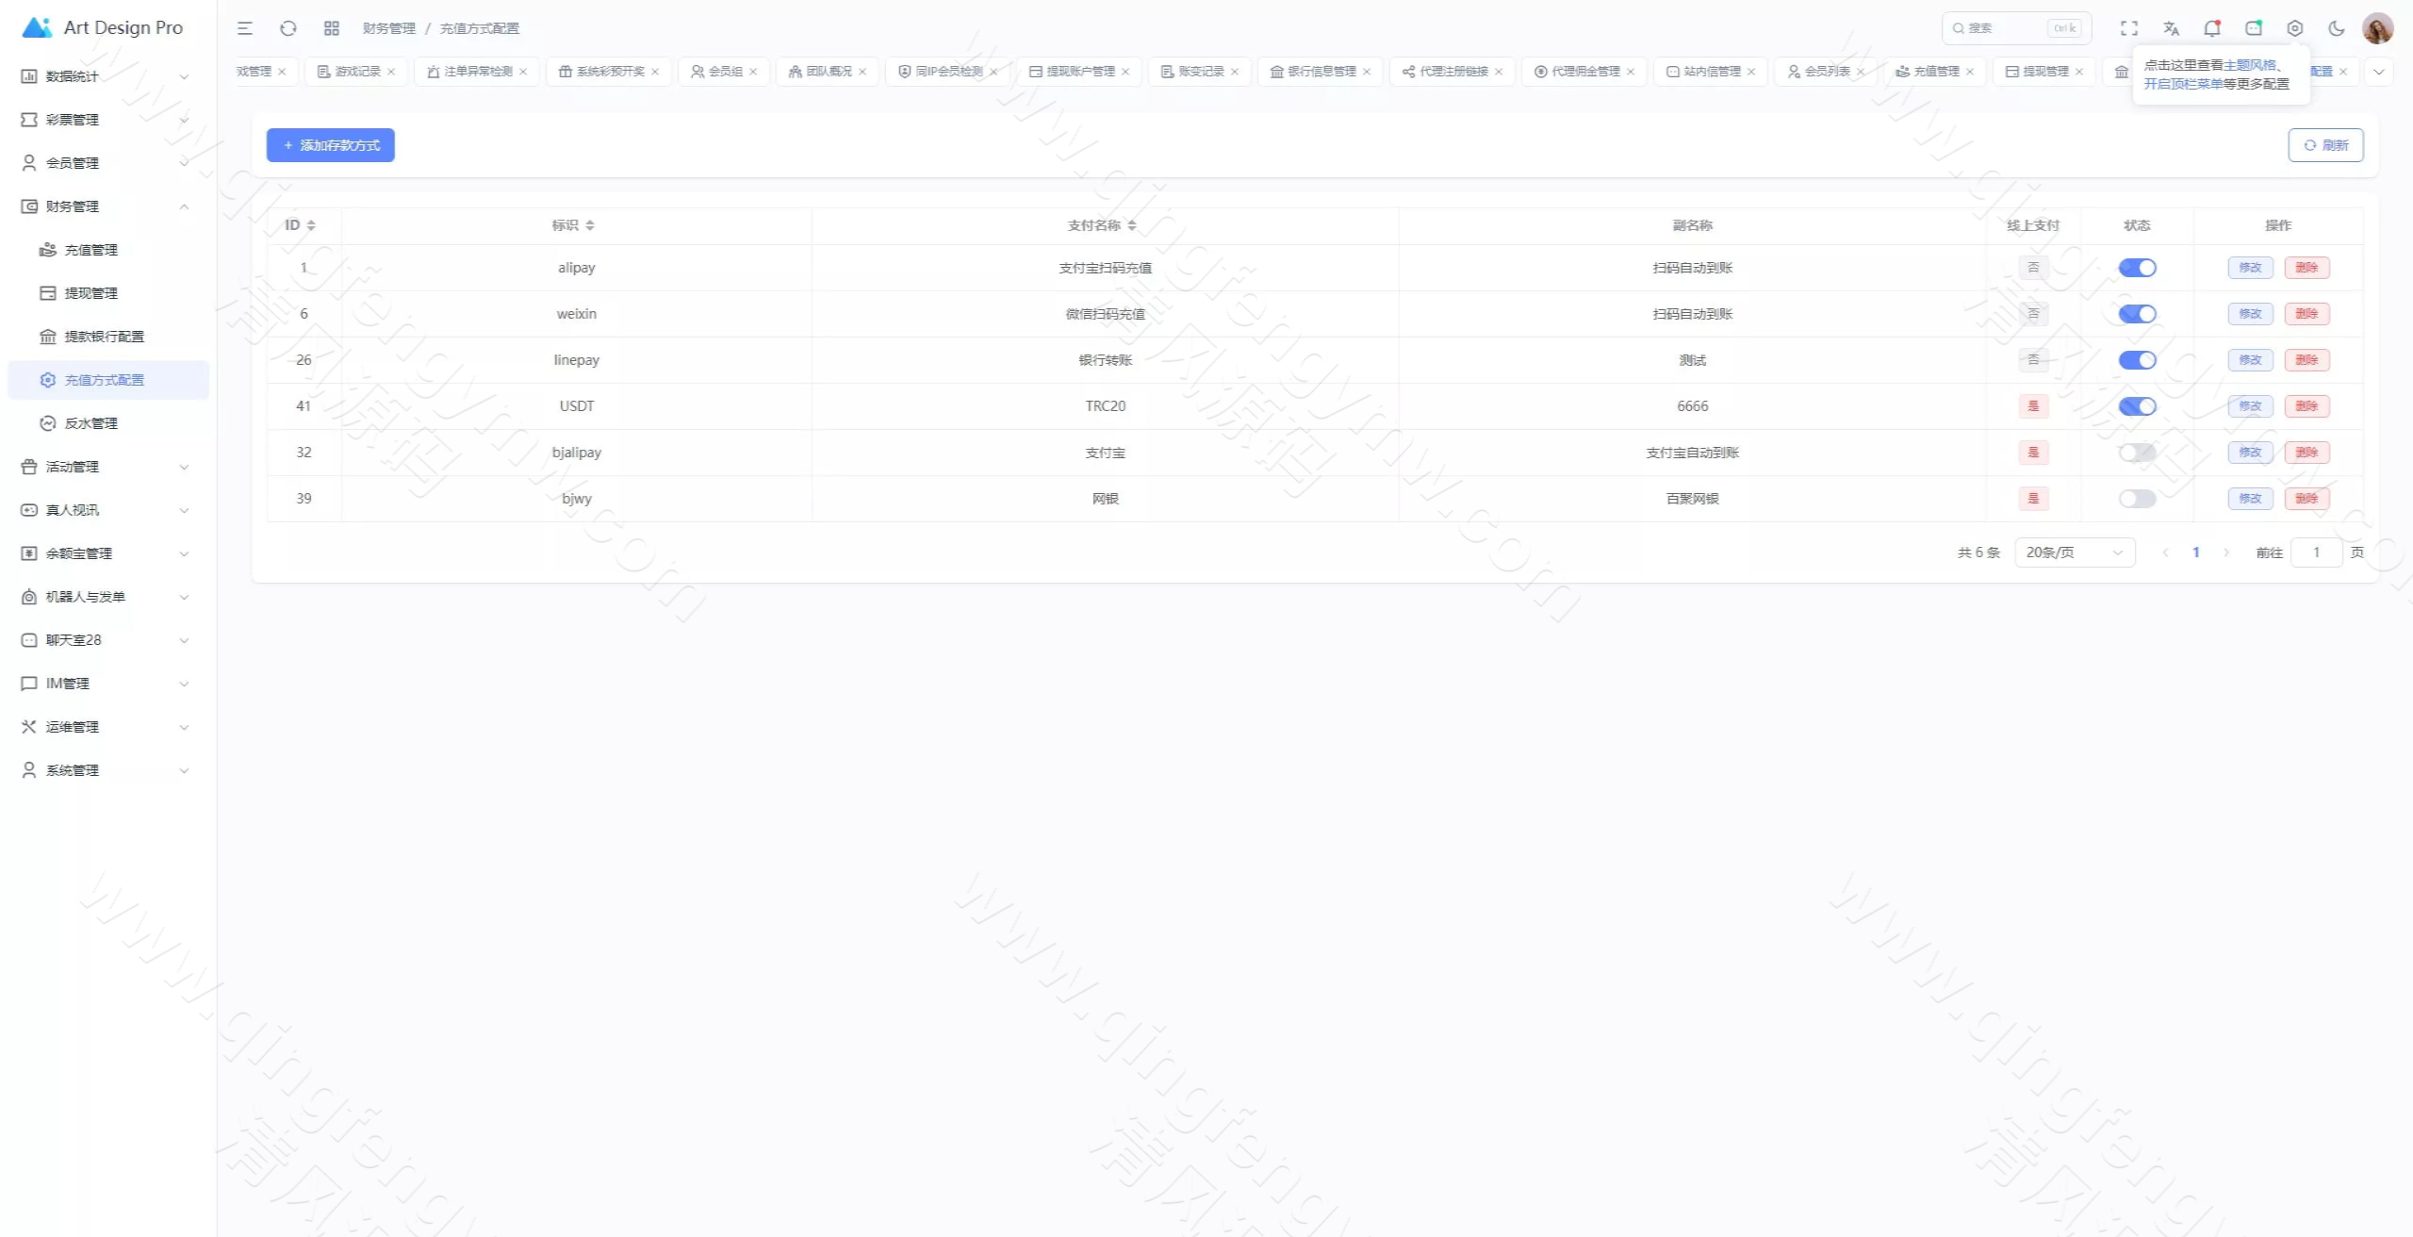Open the tabs overflow chevron dropdown
This screenshot has height=1237, width=2413.
[x=2378, y=72]
